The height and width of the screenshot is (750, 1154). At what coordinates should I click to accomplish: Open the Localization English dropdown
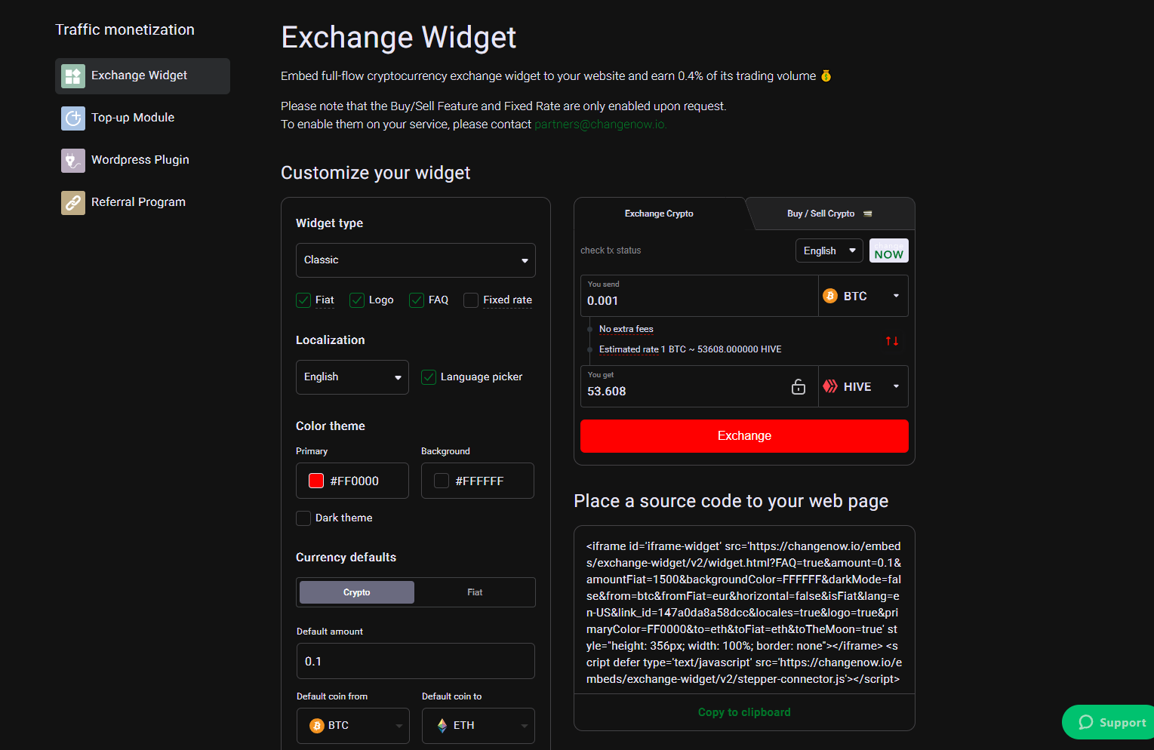352,377
